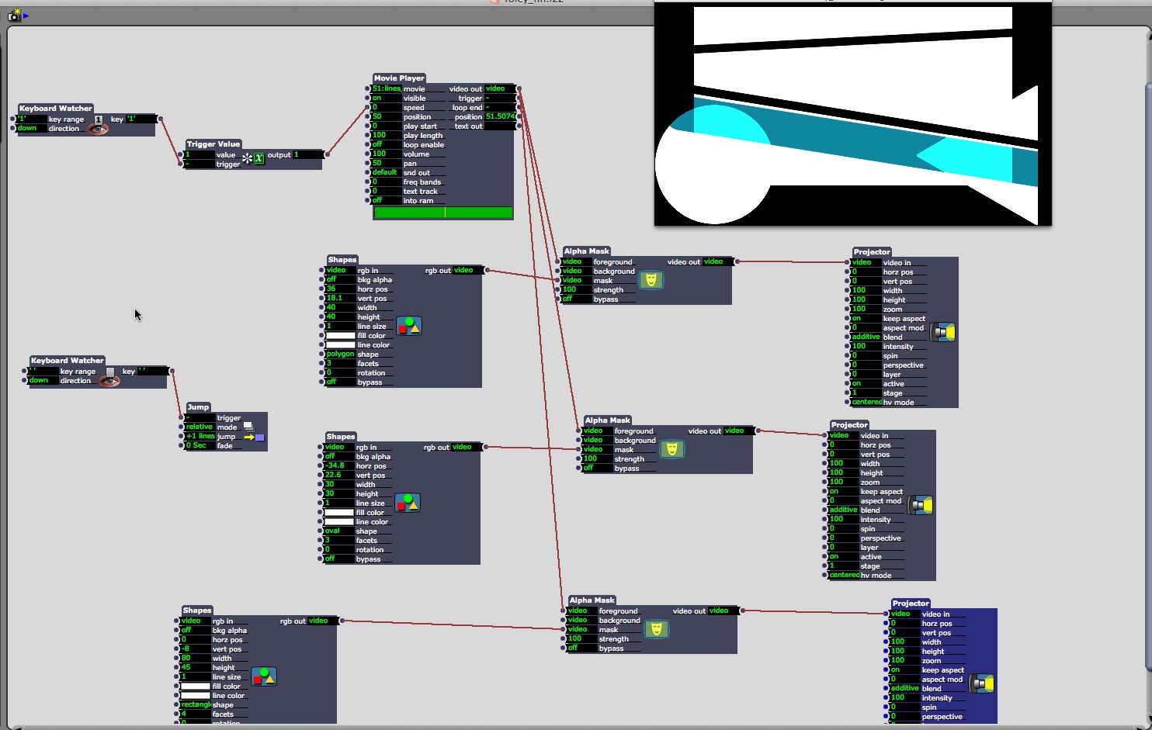Toggle bypass on the top Alpha Mask
The width and height of the screenshot is (1152, 730).
(x=577, y=299)
